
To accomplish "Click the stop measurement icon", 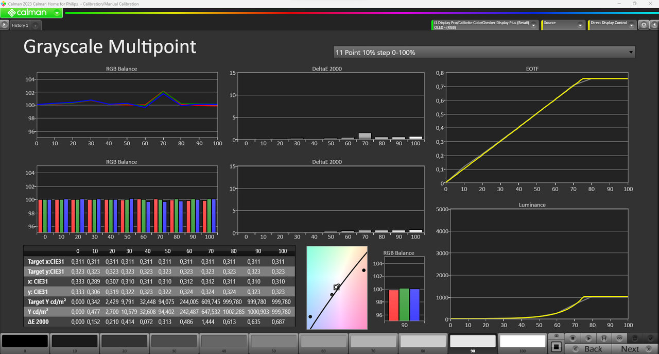I will tap(573, 338).
